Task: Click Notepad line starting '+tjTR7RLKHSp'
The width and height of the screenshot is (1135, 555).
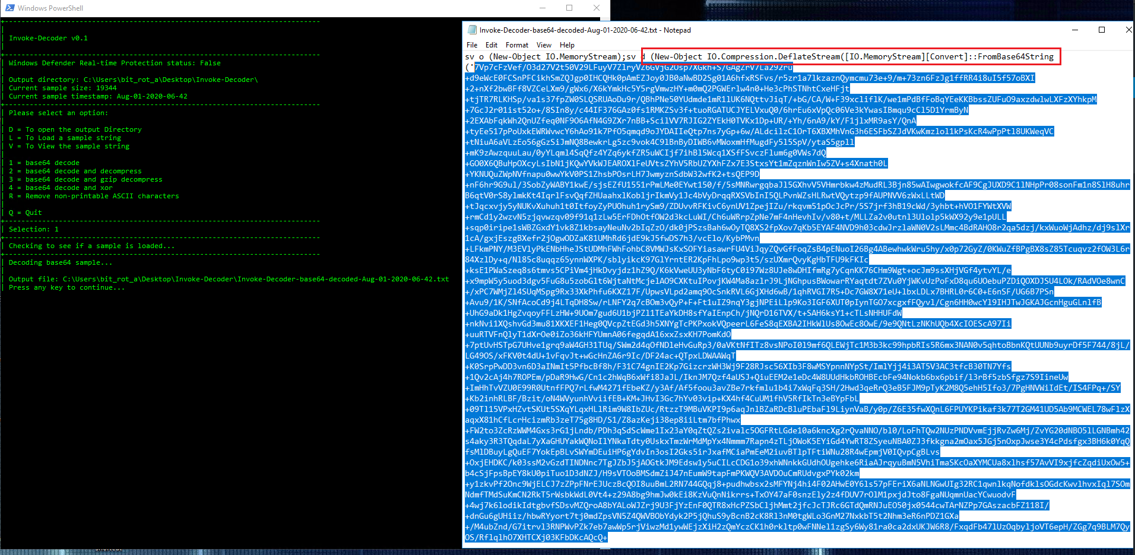Action: (781, 99)
